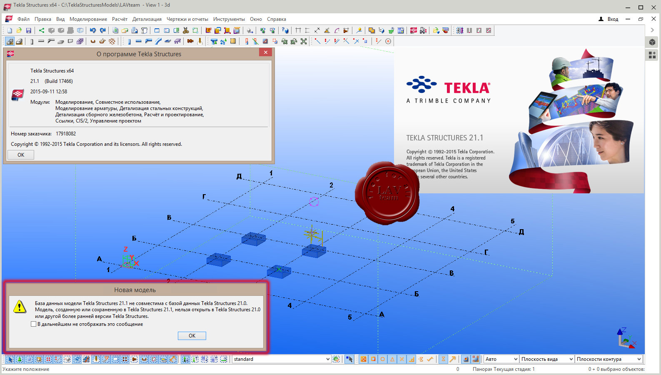Click the task manager calendar icon
Viewport: 661px width, 375px height.
[401, 30]
